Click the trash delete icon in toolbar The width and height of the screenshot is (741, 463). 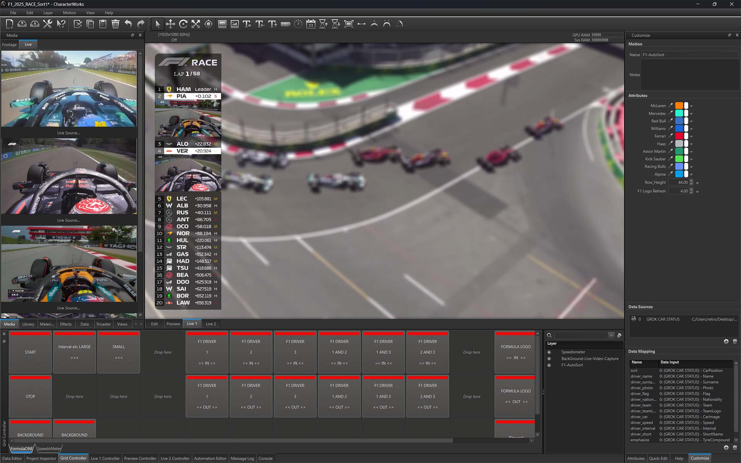pyautogui.click(x=115, y=24)
